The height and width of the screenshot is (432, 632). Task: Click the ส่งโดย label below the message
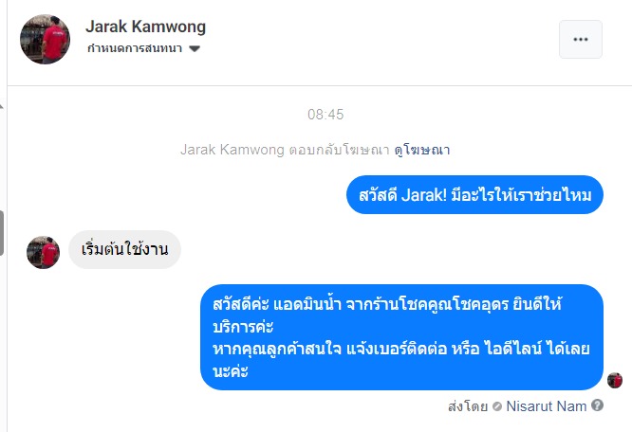[468, 406]
